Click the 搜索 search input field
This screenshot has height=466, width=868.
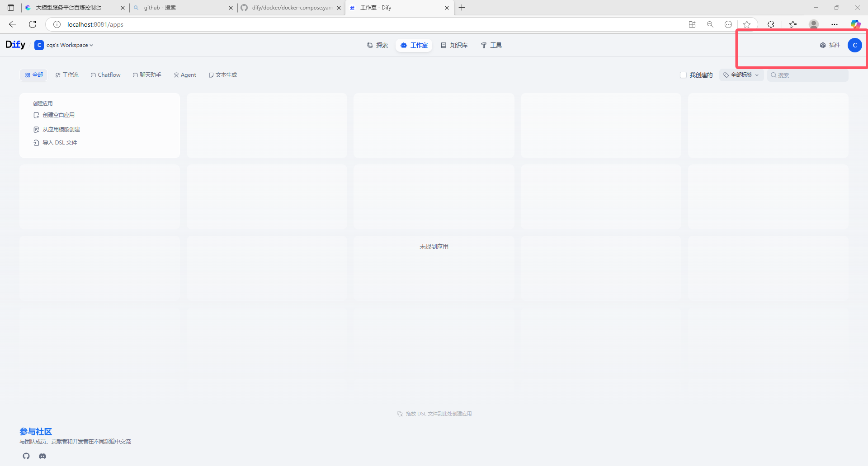pos(809,75)
